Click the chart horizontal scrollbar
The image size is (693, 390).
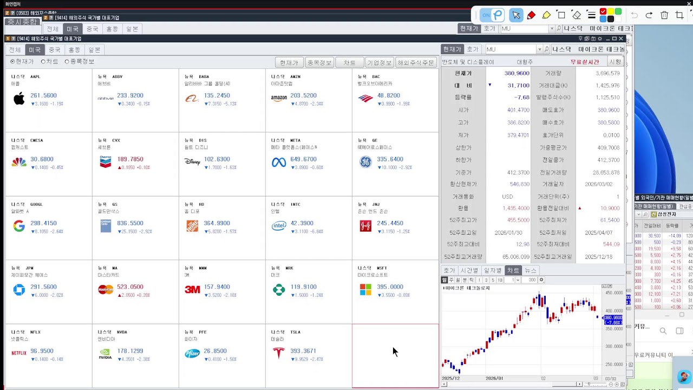[512, 385]
